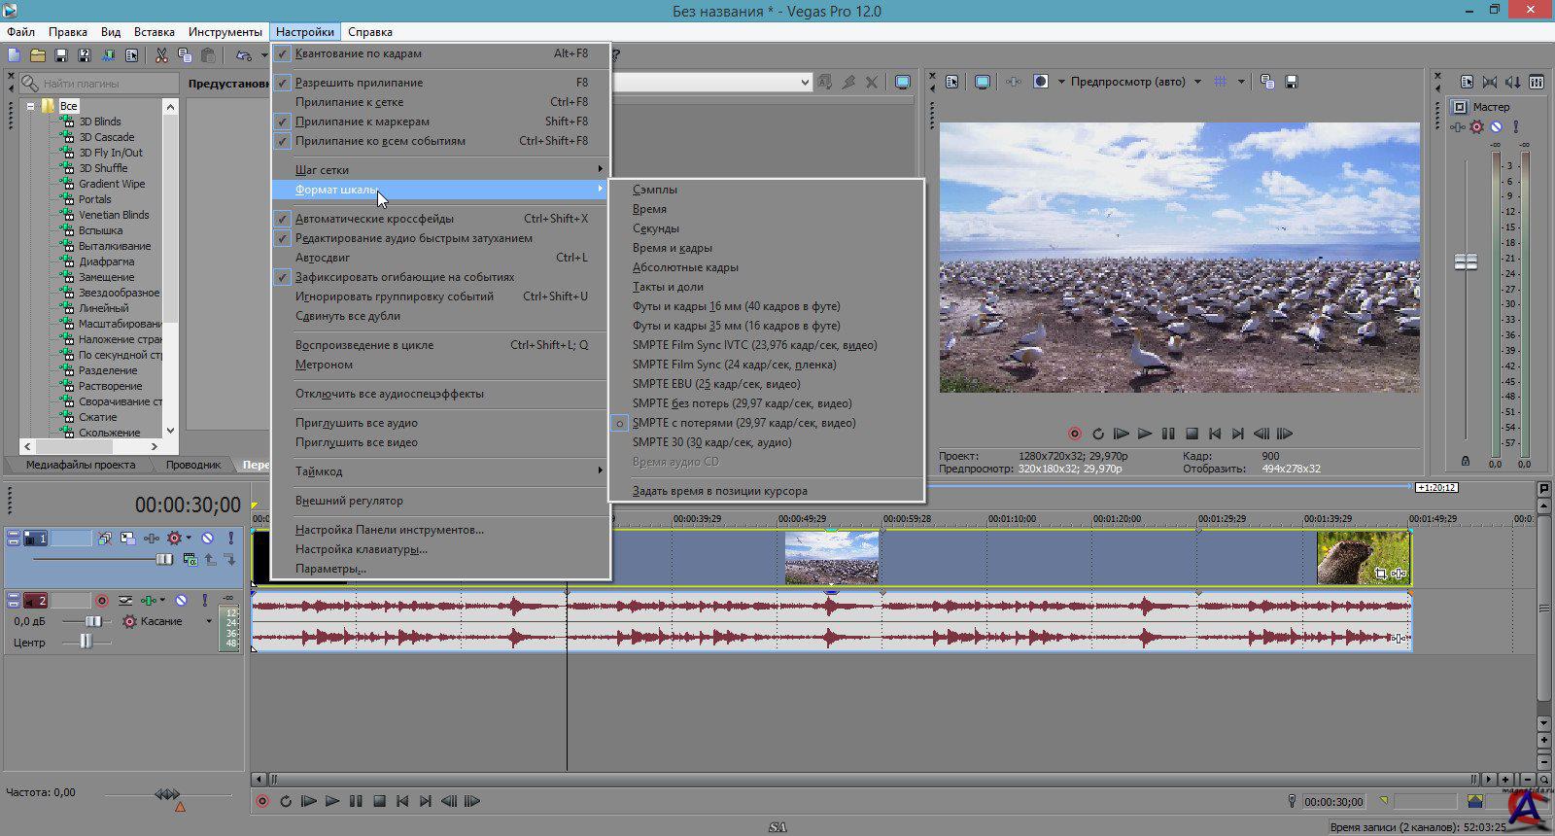Click the Save icon in main toolbar
Viewport: 1555px width, 836px height.
pyautogui.click(x=61, y=56)
